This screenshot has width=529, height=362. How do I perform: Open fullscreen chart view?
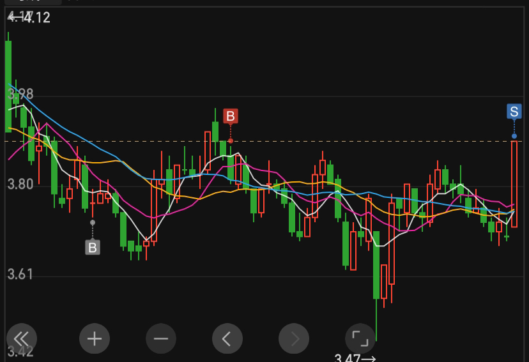360,338
